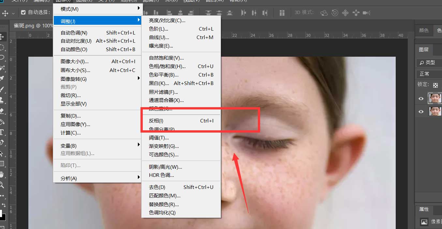Open the 类型 layer filter dropdown

pos(429,63)
